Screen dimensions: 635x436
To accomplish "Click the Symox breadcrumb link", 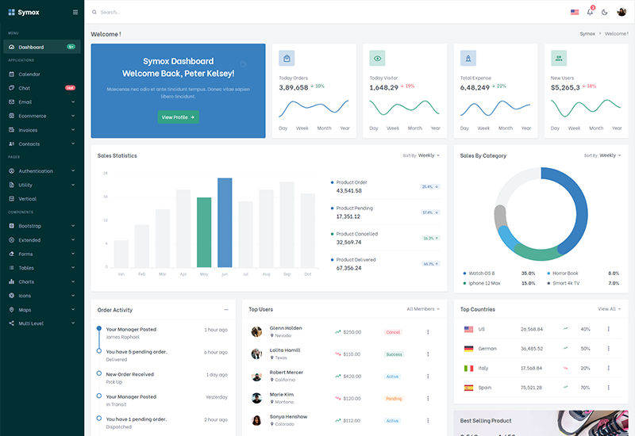I will tap(587, 34).
